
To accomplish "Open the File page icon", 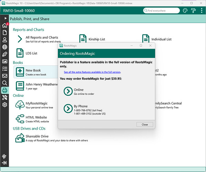I will coord(5,32).
